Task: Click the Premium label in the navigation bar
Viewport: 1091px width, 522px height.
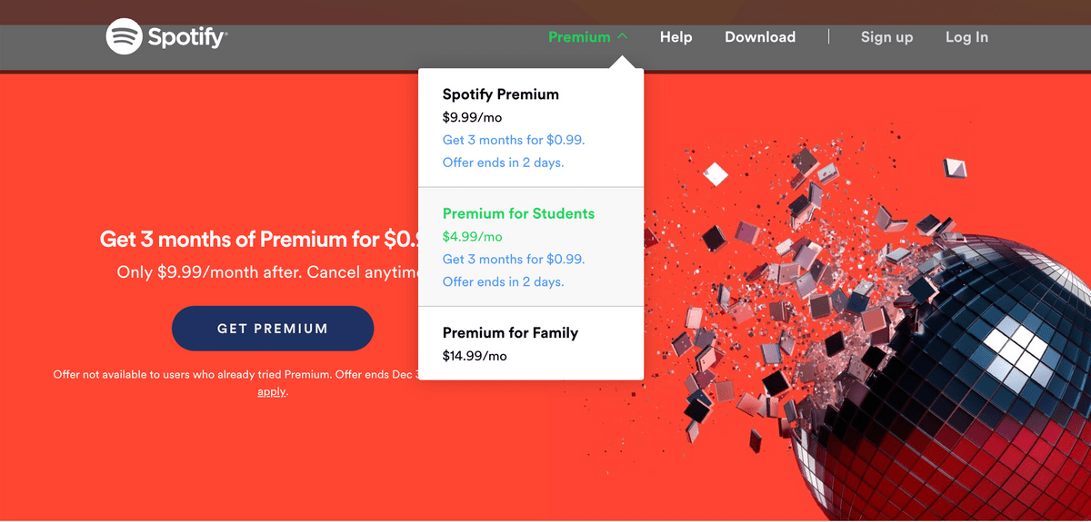Action: (579, 37)
